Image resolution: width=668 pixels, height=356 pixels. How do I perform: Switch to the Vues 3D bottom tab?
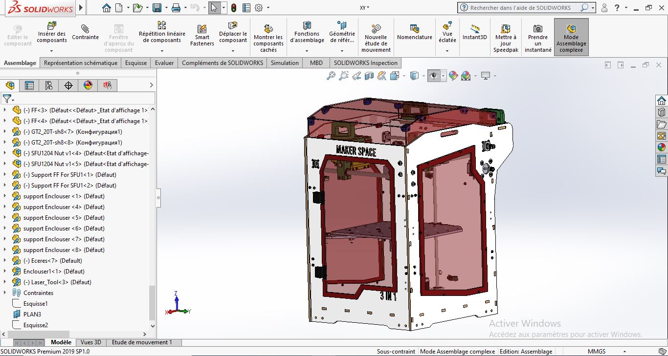(91, 342)
